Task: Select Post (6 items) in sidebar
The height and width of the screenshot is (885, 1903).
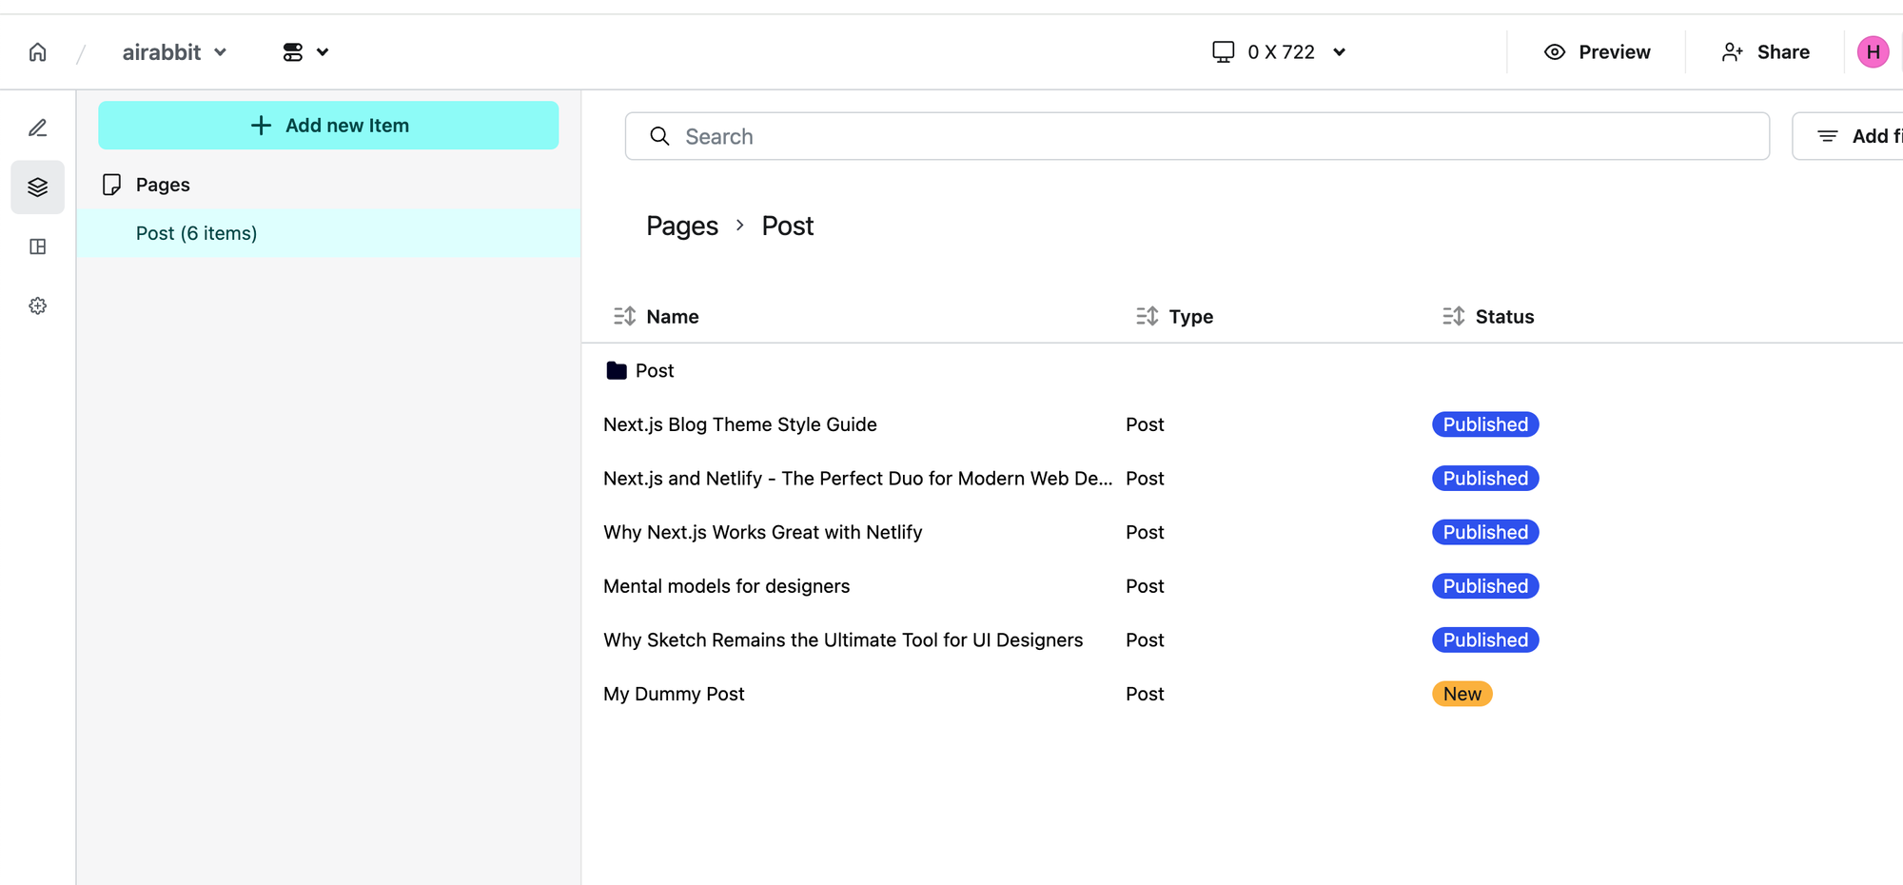Action: click(x=328, y=233)
